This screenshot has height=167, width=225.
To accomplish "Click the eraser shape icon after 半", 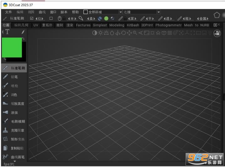I will [x=81, y=18].
